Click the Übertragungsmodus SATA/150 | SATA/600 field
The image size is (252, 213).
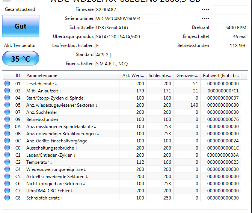128,37
